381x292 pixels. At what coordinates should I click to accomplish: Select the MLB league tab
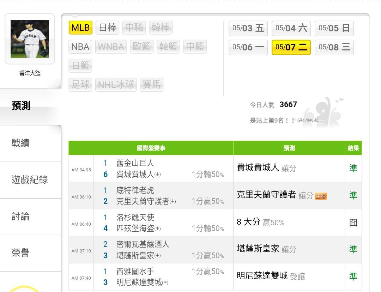80,28
